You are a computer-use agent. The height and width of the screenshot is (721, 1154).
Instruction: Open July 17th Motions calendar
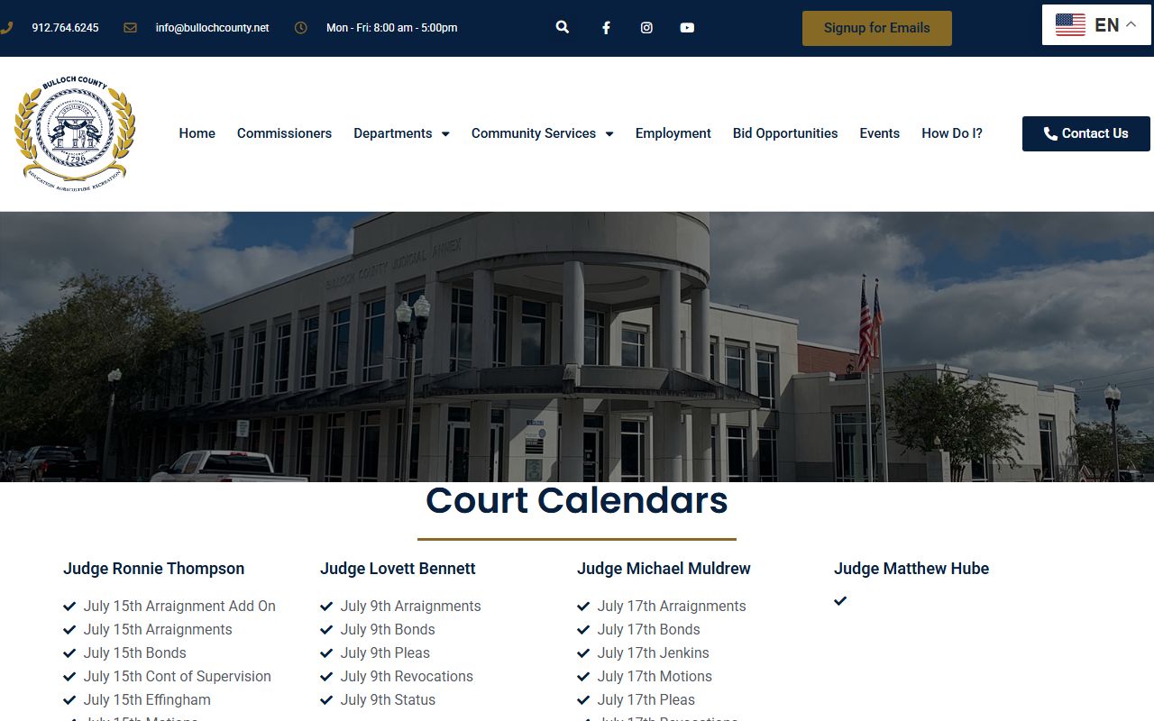pos(655,676)
